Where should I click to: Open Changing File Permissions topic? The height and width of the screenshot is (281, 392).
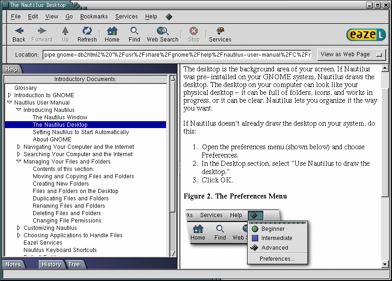tap(67, 221)
